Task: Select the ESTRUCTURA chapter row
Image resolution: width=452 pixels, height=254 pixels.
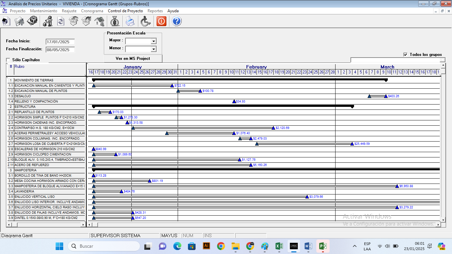Action: click(46, 107)
